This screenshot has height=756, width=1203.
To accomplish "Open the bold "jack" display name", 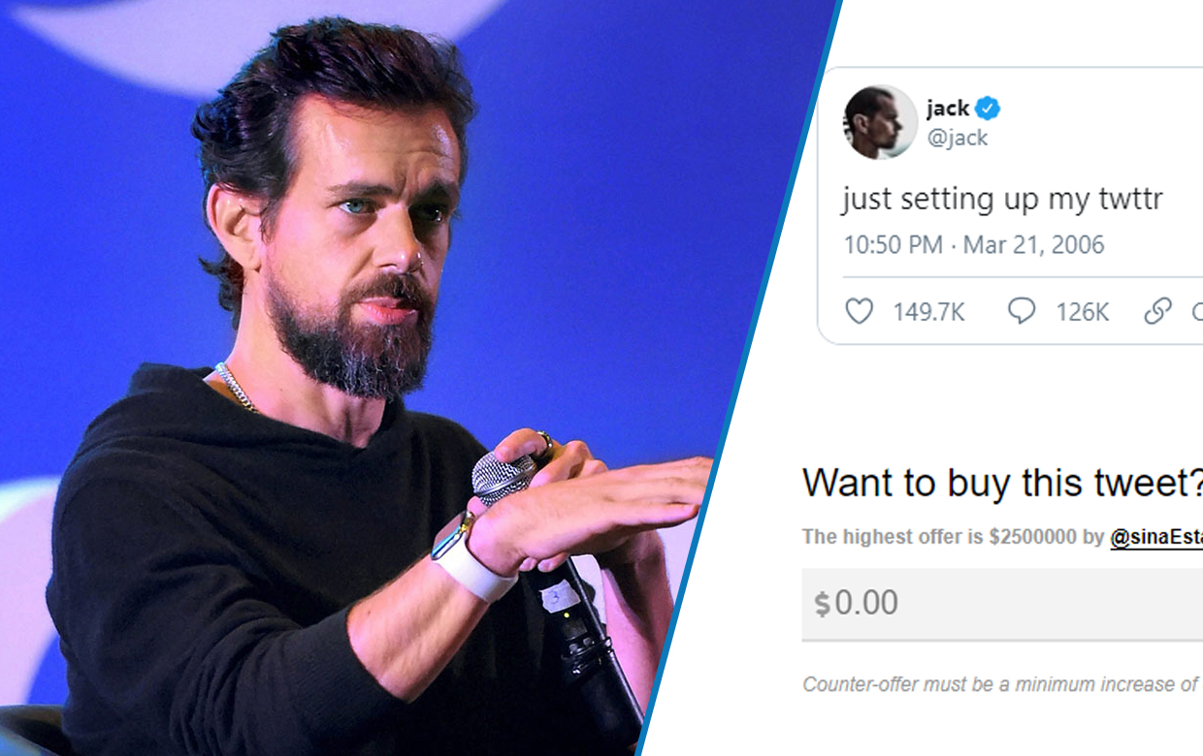I will [x=948, y=108].
